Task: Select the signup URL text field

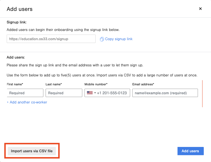Action: point(51,39)
